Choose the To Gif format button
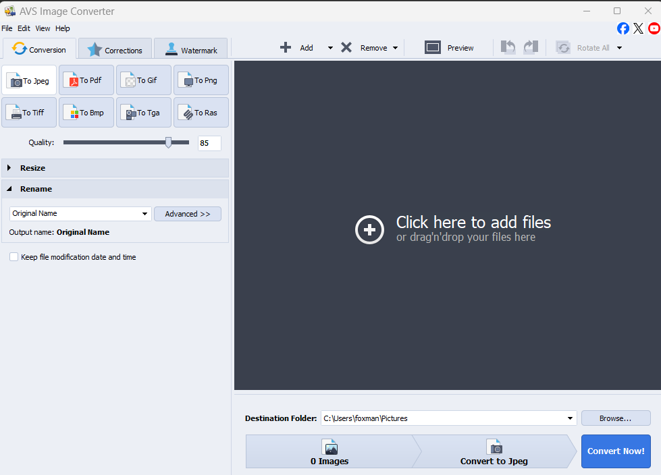 [x=144, y=80]
